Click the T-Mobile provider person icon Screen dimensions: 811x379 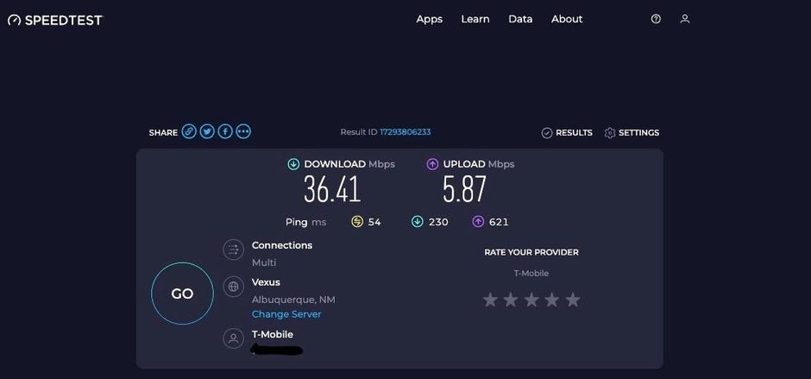click(233, 339)
